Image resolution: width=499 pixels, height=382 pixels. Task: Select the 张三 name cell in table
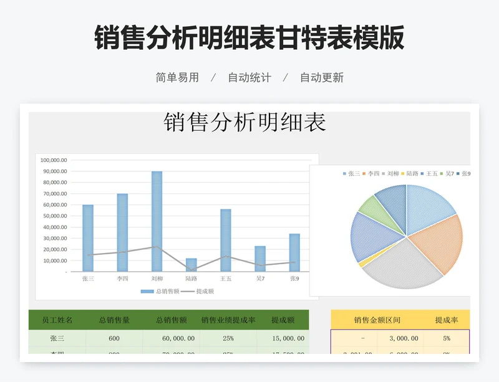(57, 338)
